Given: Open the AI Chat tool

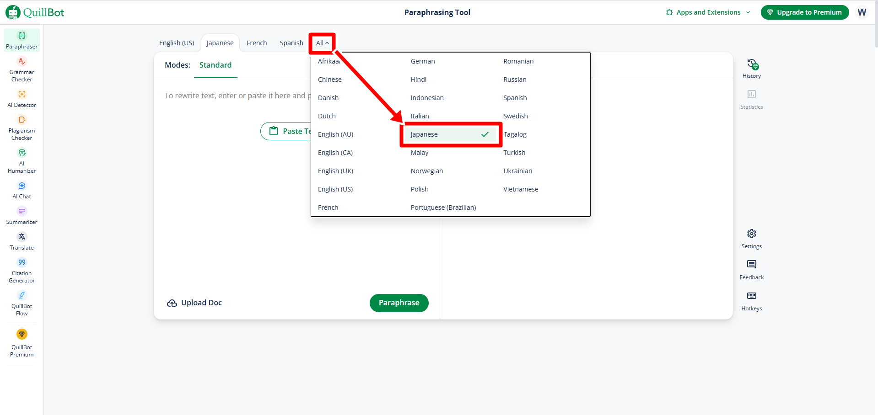Looking at the screenshot, I should pyautogui.click(x=22, y=190).
